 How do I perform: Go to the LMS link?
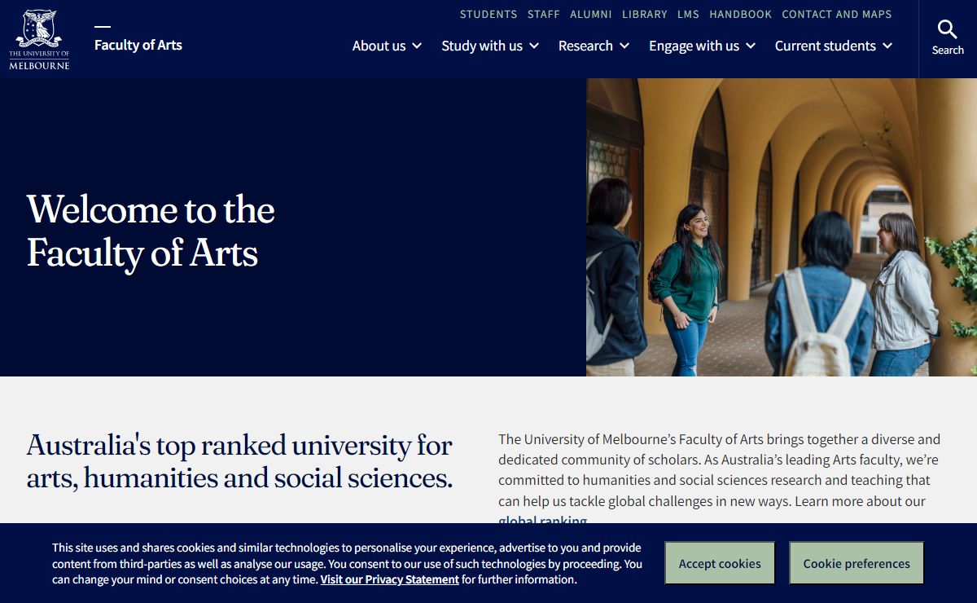(x=688, y=14)
